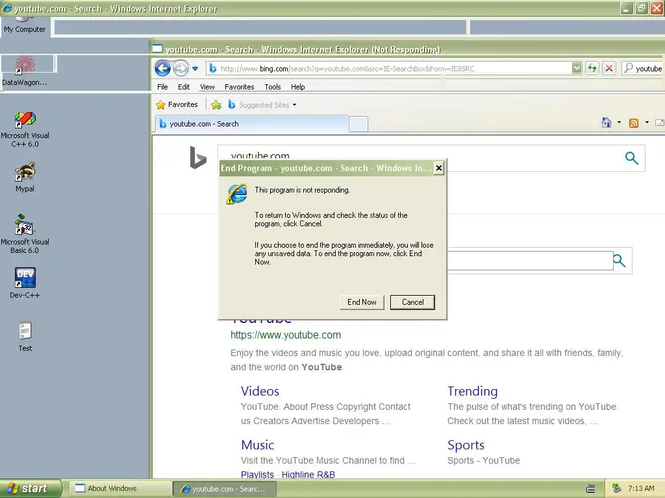This screenshot has height=498, width=665.
Task: Open the Music sublink
Action: pyautogui.click(x=257, y=445)
